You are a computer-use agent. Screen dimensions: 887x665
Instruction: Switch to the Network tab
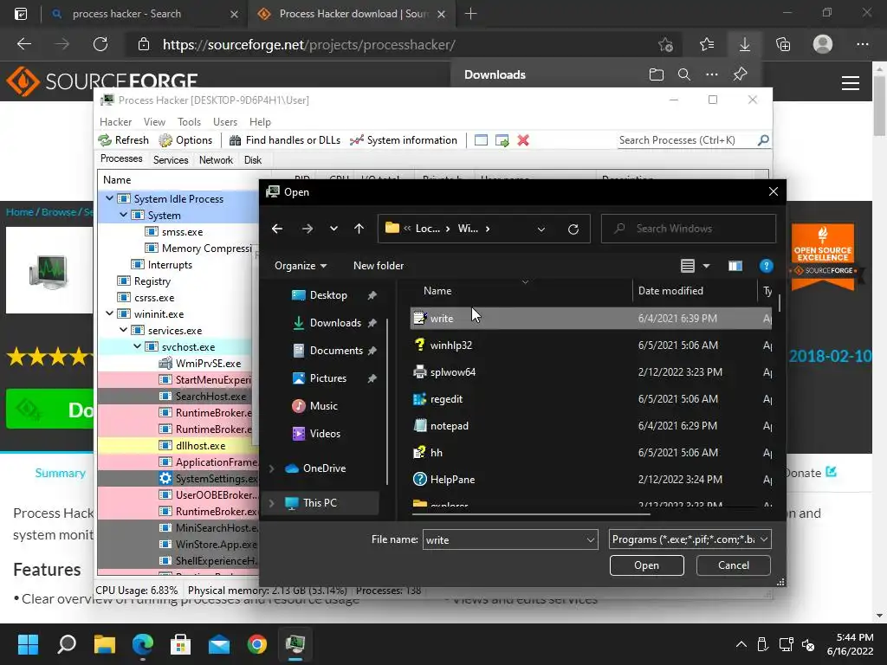[216, 160]
